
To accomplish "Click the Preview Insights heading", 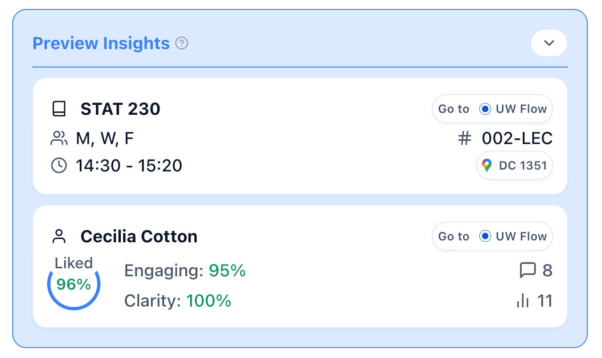I will coord(101,43).
